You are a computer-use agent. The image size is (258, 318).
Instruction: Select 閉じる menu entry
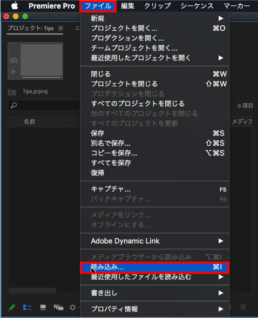pyautogui.click(x=155, y=74)
